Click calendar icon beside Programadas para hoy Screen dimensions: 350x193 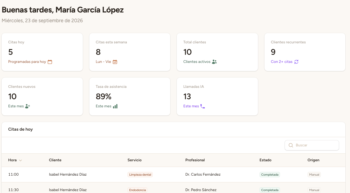[50, 62]
